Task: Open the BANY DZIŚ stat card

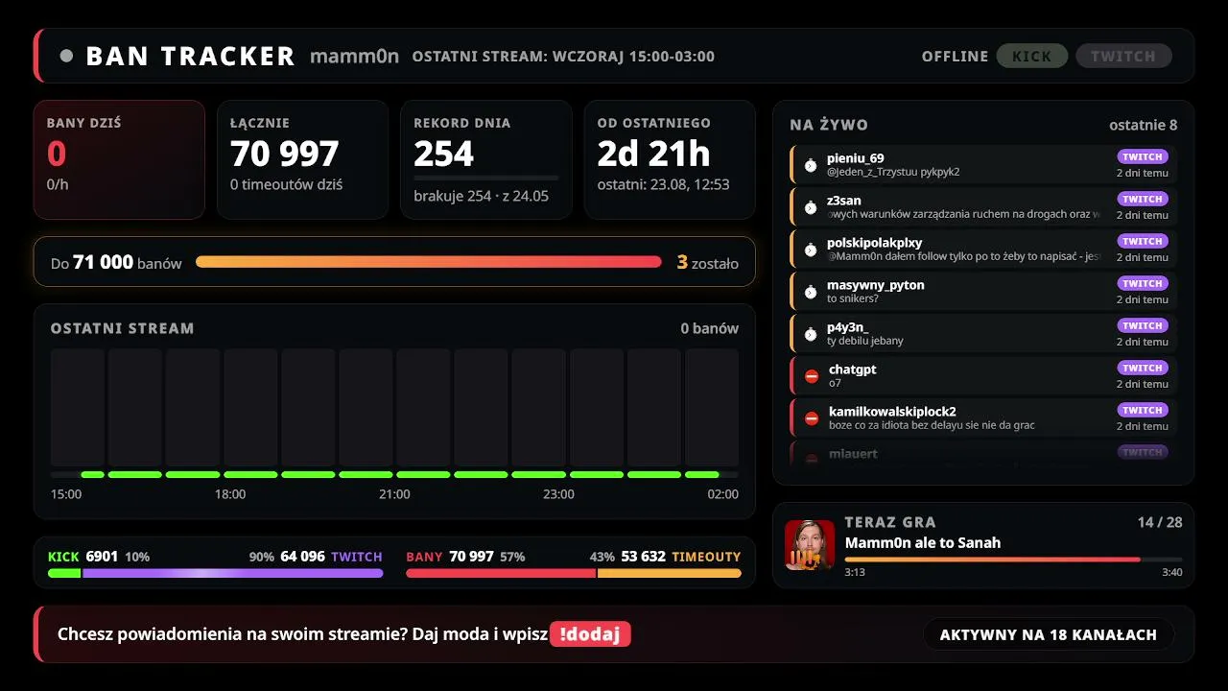Action: point(119,159)
